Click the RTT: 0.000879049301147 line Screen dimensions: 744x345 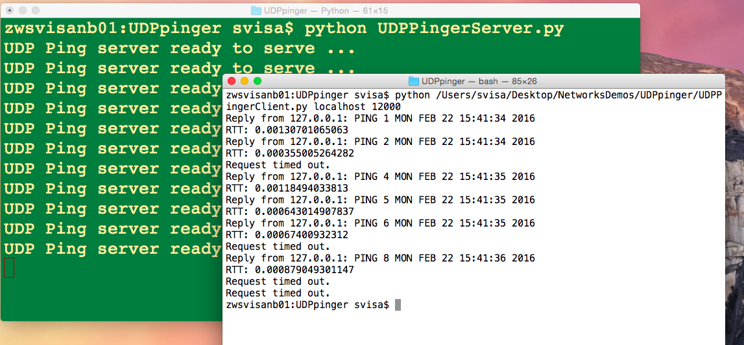tap(289, 270)
